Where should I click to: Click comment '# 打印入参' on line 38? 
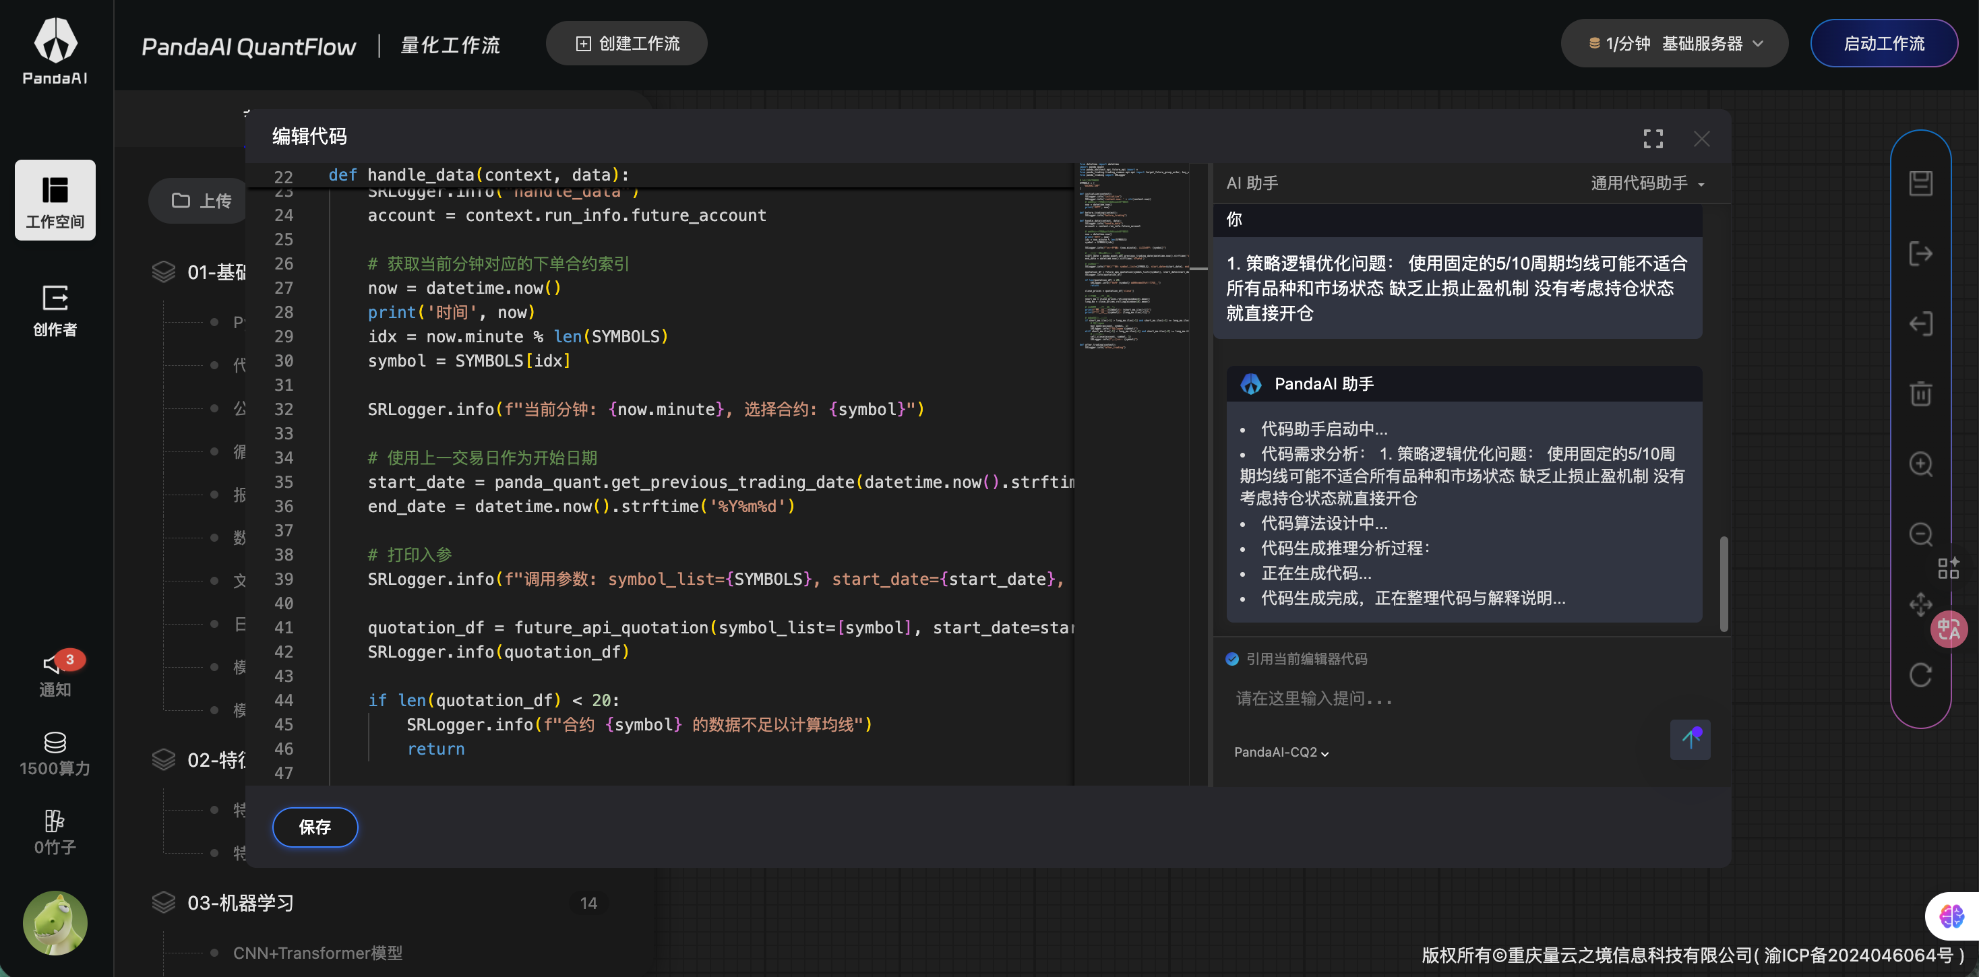[x=409, y=555]
